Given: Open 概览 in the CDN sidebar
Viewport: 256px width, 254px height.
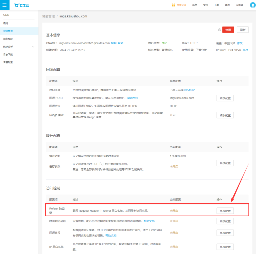Looking at the screenshot, I should pyautogui.click(x=6, y=23).
